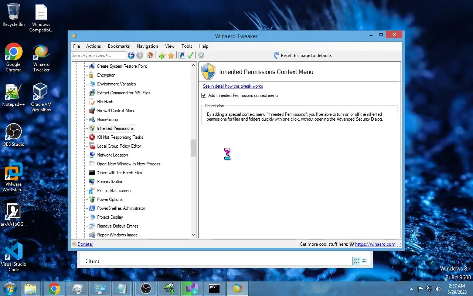Select Environment Variables in tree
The width and height of the screenshot is (473, 296).
(116, 84)
